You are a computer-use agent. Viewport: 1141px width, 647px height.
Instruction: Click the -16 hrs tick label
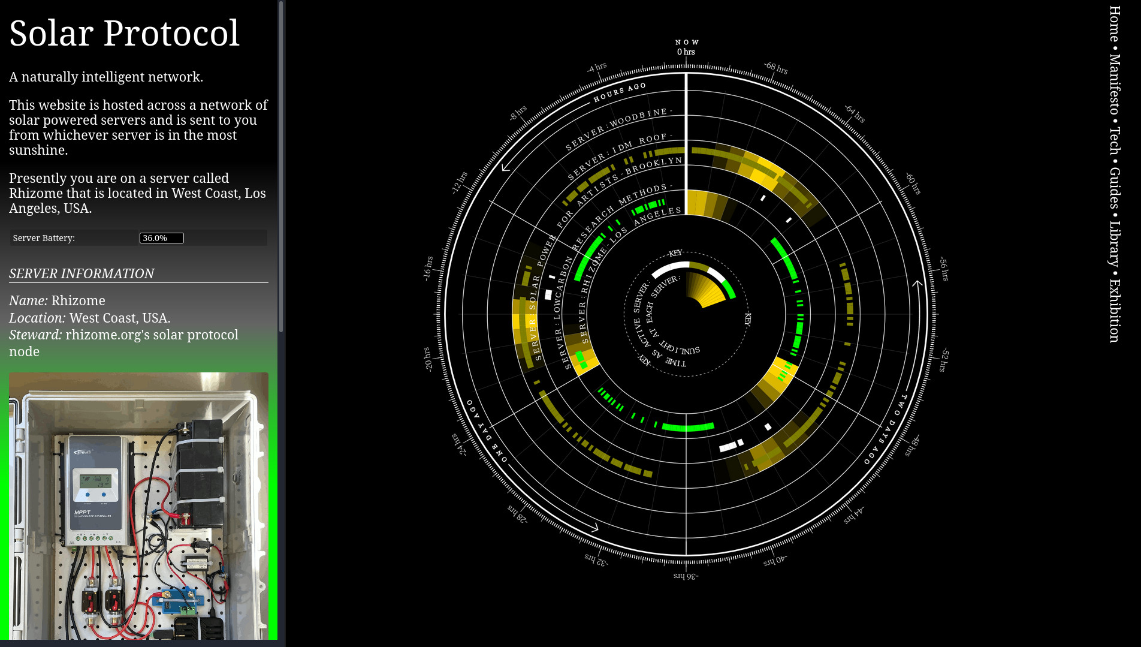428,268
